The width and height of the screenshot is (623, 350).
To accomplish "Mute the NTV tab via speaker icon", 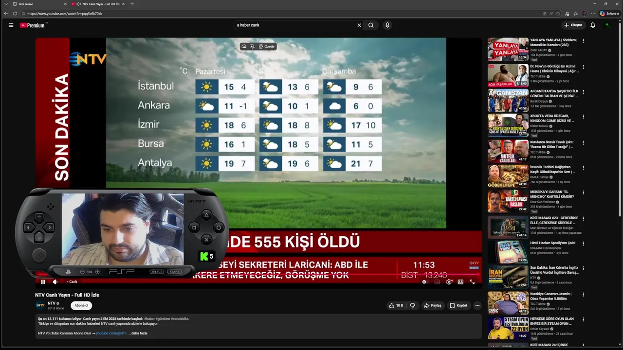I will point(78,4).
